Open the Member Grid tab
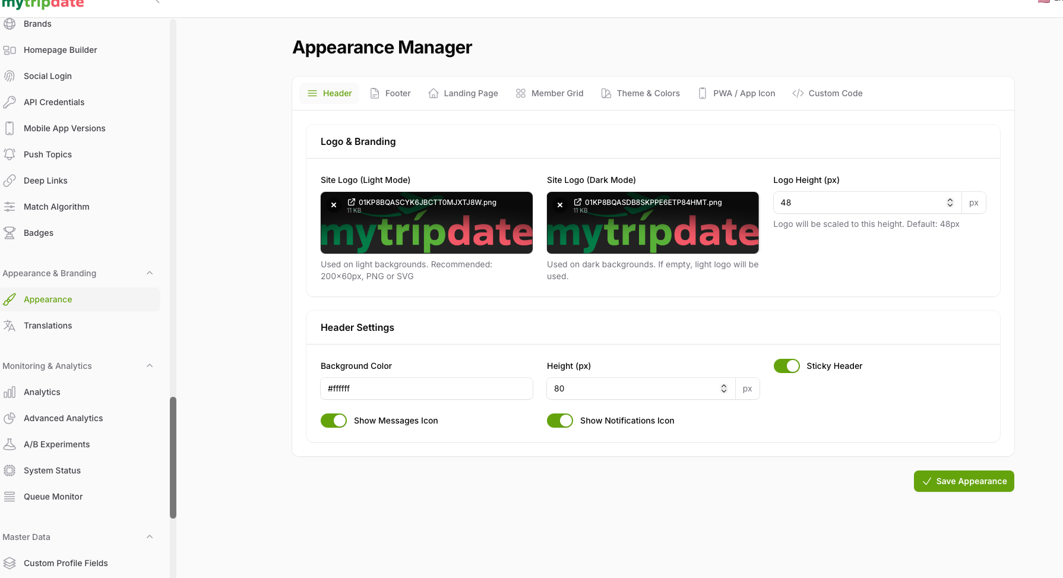The height and width of the screenshot is (578, 1063). (550, 93)
